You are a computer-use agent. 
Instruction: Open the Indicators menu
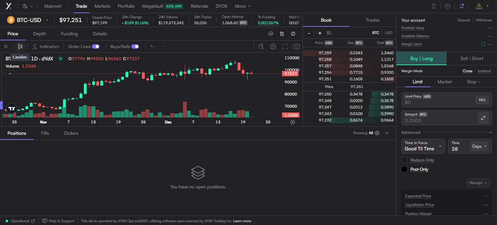click(46, 46)
